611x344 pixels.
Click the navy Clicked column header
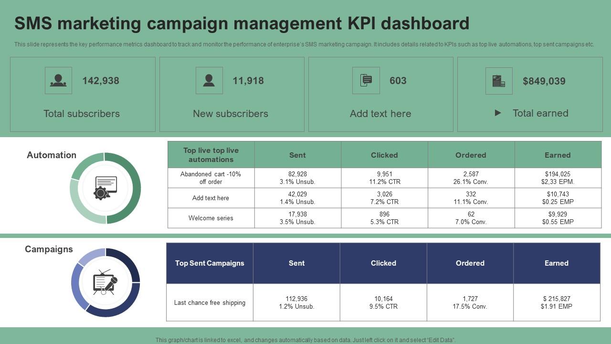pyautogui.click(x=383, y=263)
